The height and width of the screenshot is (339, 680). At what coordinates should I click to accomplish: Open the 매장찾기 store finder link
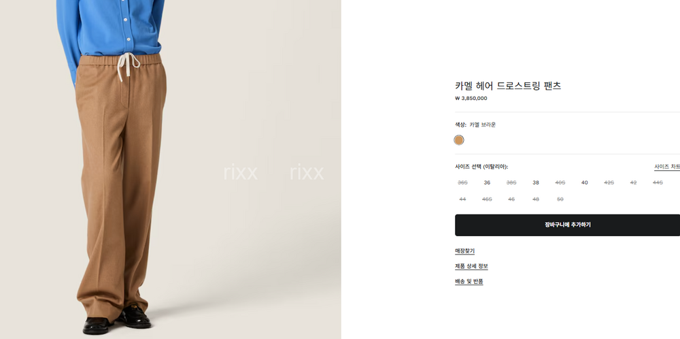(x=464, y=251)
